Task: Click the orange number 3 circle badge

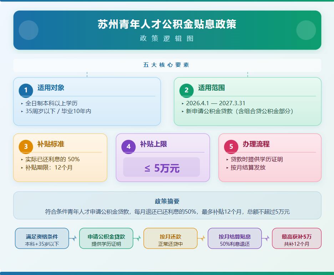Action: 26,147
